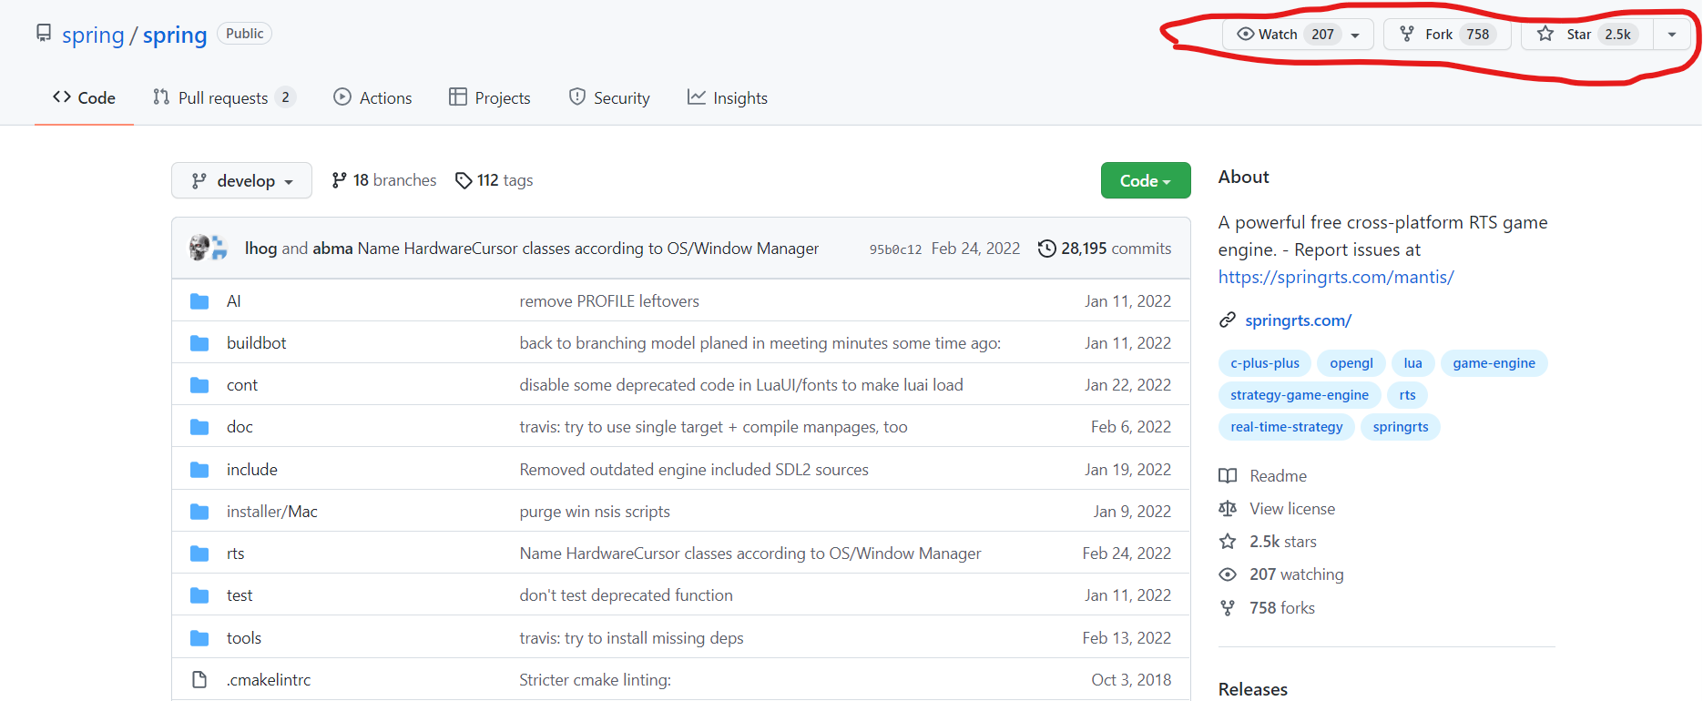Open 'purge win nsis scripts' commit message
The height and width of the screenshot is (701, 1703).
pyautogui.click(x=595, y=512)
